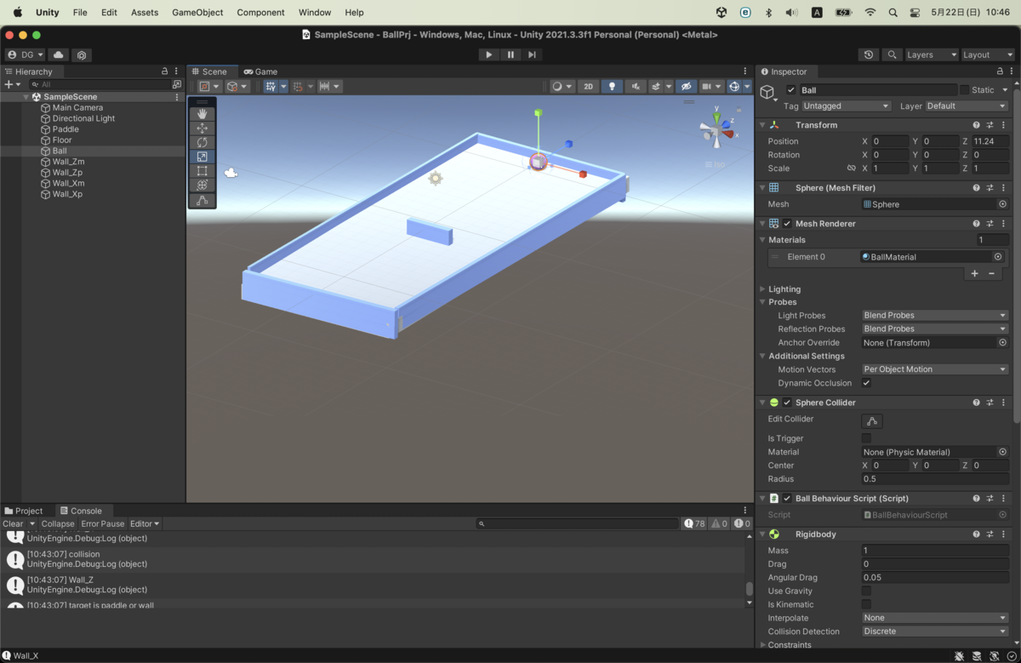Click Edit Collider button icon
The height and width of the screenshot is (663, 1021).
[872, 420]
